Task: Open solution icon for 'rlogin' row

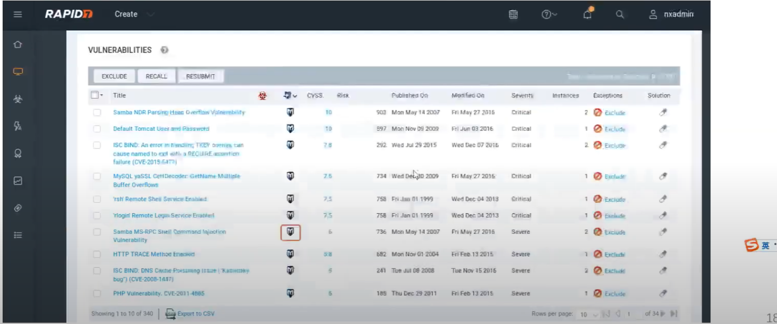Action: (663, 215)
